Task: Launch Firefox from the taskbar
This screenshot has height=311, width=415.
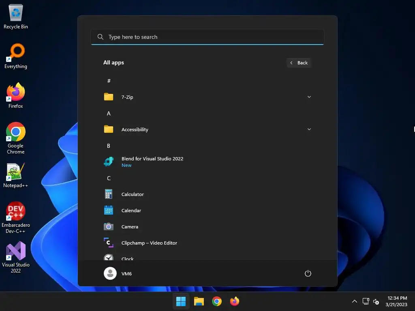Action: click(x=235, y=301)
